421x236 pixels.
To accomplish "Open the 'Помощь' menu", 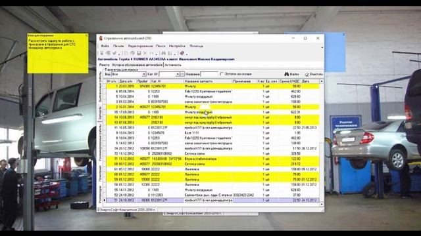I will 196,46.
